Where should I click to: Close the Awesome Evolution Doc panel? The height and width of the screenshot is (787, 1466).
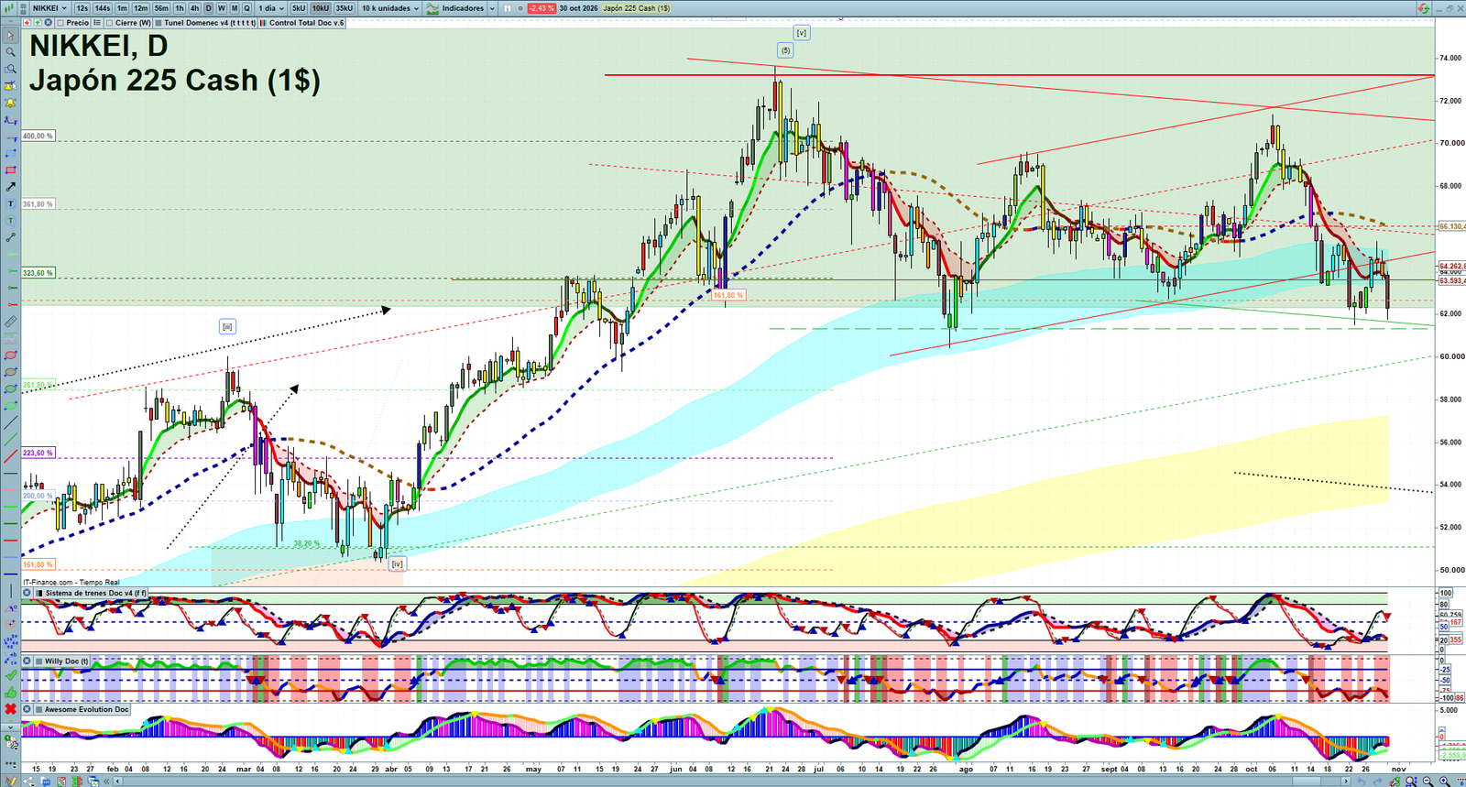(27, 709)
